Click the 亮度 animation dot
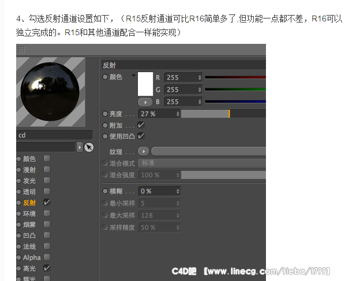Viewport: 345px width, 281px height. [x=105, y=114]
